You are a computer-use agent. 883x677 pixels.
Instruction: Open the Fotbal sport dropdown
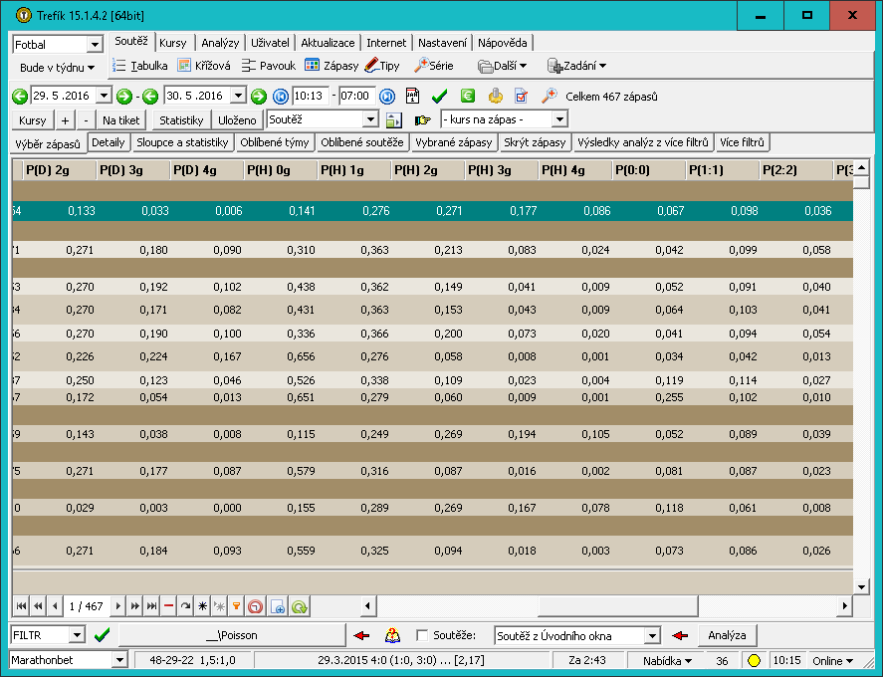pyautogui.click(x=95, y=45)
